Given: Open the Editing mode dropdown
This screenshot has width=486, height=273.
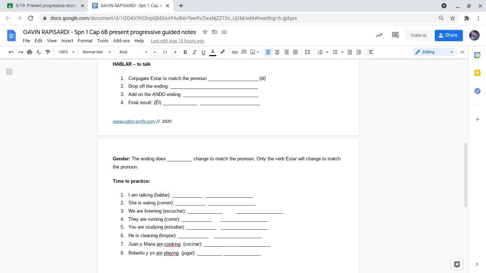Looking at the screenshot, I should click(434, 52).
